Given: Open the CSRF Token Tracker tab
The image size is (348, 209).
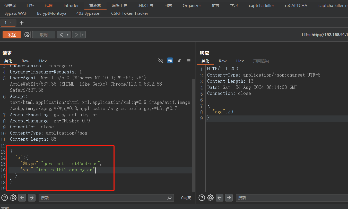Looking at the screenshot, I should (x=130, y=13).
